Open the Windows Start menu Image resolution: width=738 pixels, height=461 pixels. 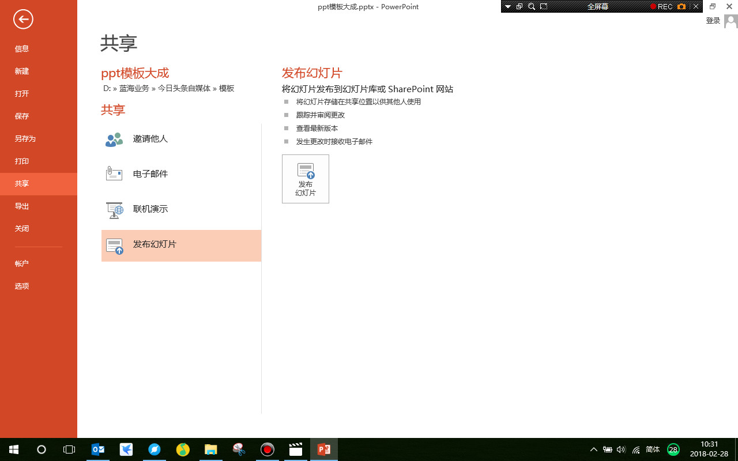[x=12, y=449]
